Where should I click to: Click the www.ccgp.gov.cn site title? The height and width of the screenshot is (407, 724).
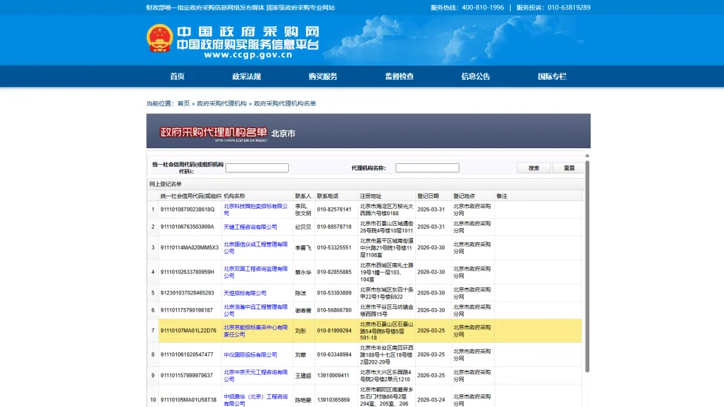pos(248,55)
